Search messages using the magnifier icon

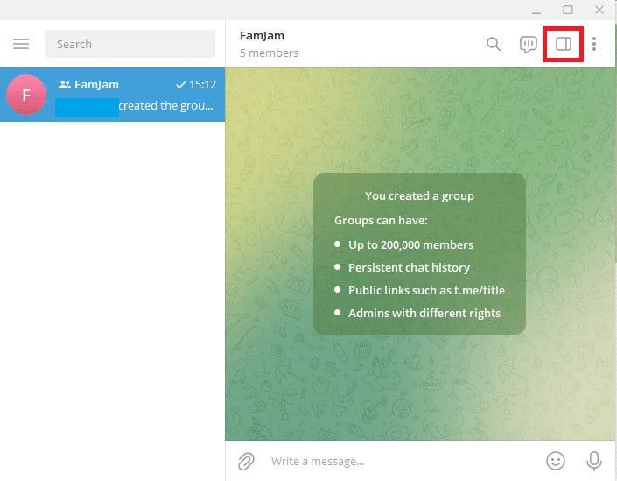(x=494, y=44)
